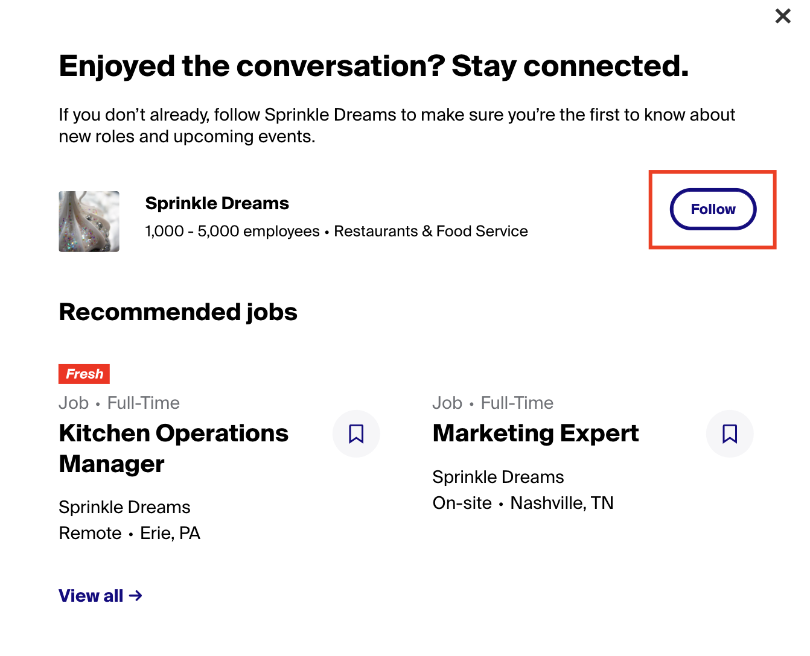The height and width of the screenshot is (656, 810).
Task: Follow Sprinkle Dreams company
Action: [713, 209]
